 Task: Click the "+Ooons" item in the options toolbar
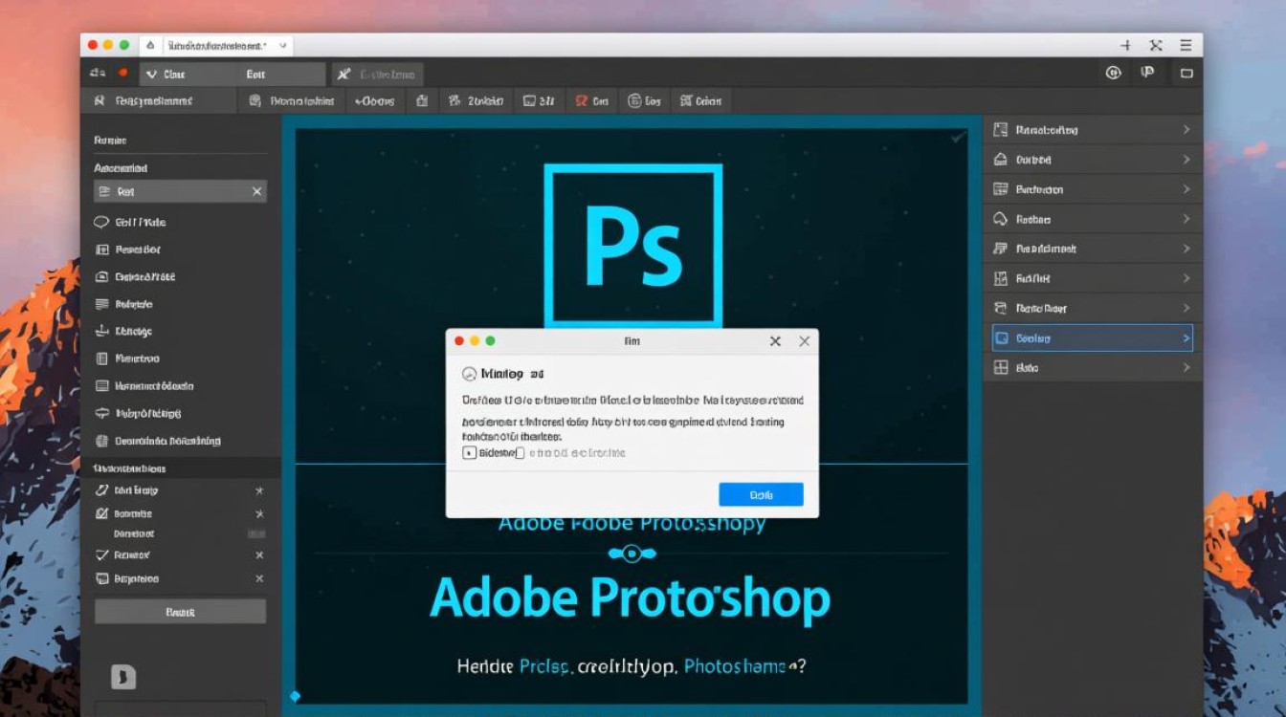click(x=374, y=100)
